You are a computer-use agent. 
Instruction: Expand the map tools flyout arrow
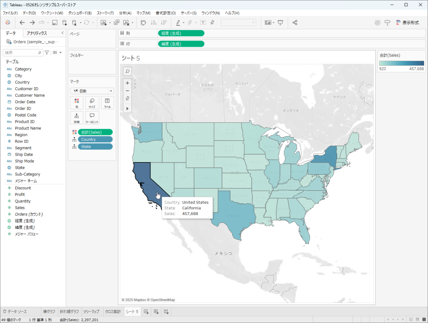pos(127,108)
